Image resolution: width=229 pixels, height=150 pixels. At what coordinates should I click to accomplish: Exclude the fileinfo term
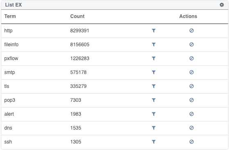191,45
